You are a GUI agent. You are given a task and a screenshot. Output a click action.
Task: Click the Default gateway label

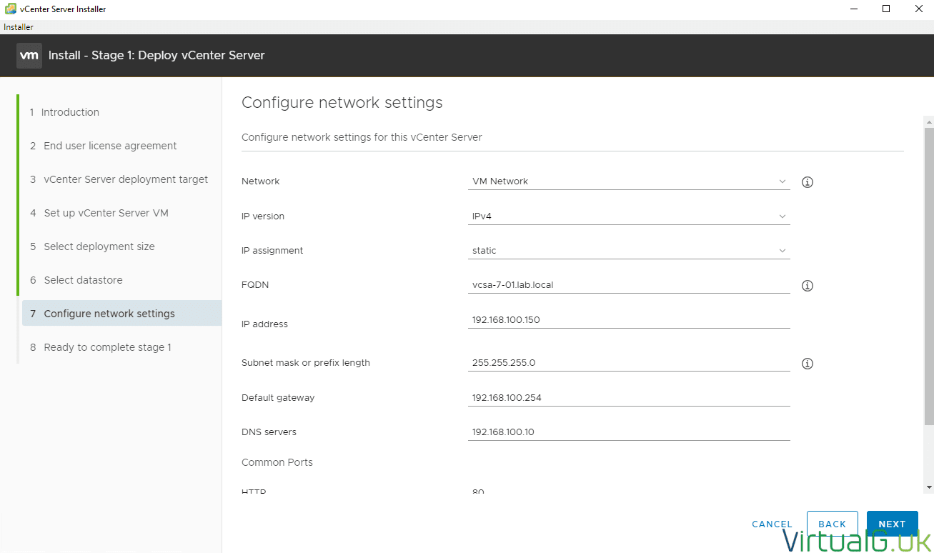278,397
